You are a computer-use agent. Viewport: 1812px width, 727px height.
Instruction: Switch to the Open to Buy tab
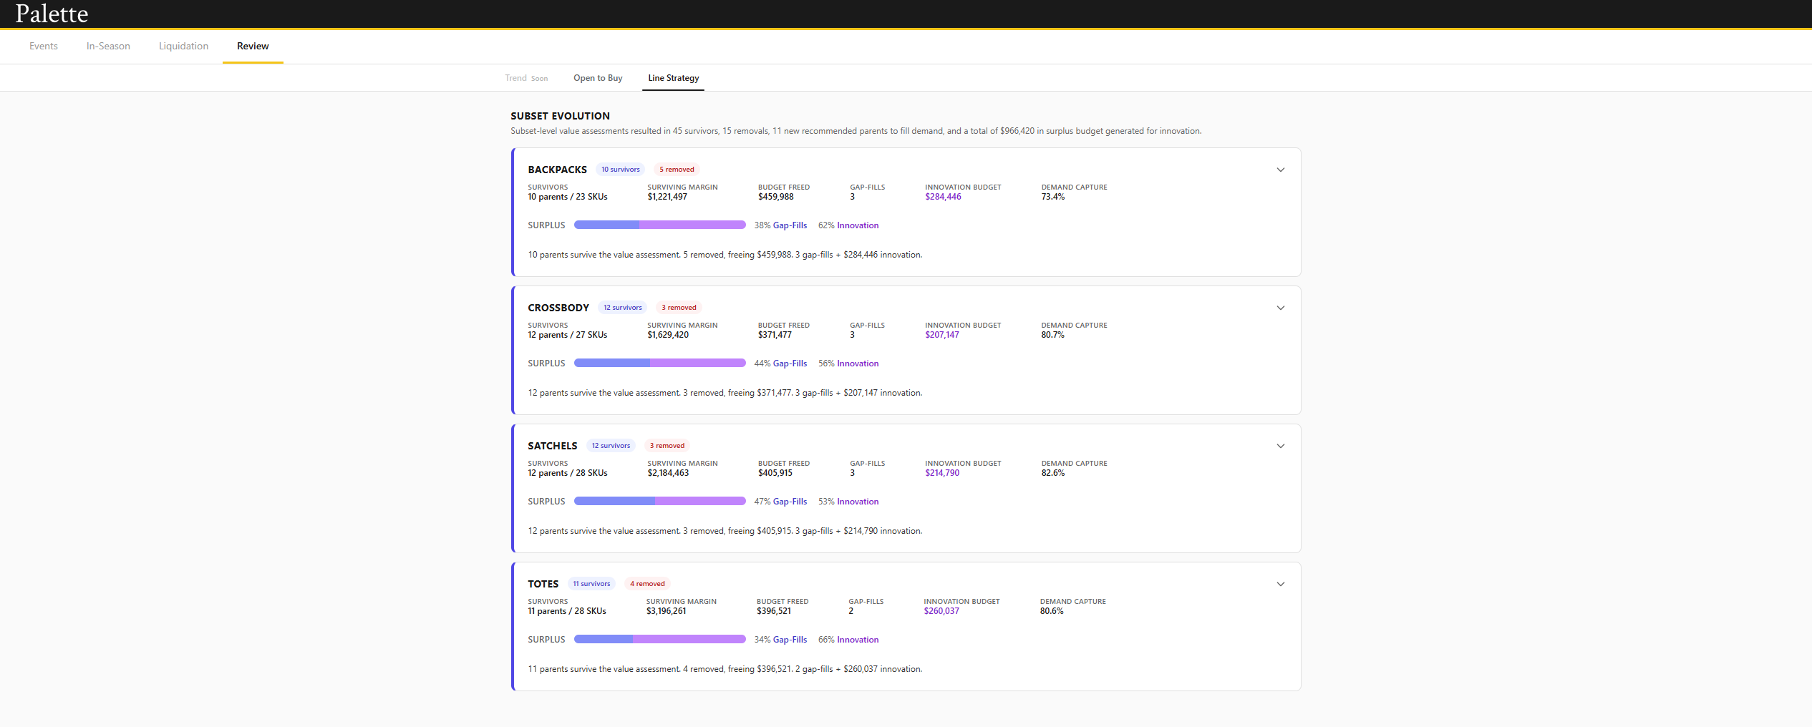pos(597,77)
